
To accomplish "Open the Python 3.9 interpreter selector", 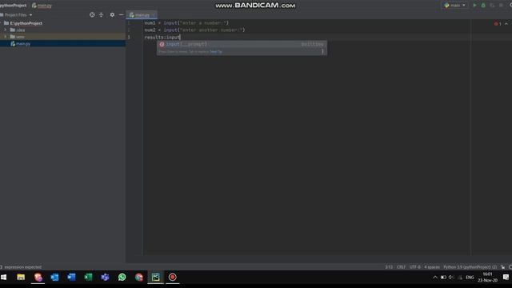I will pos(470,266).
